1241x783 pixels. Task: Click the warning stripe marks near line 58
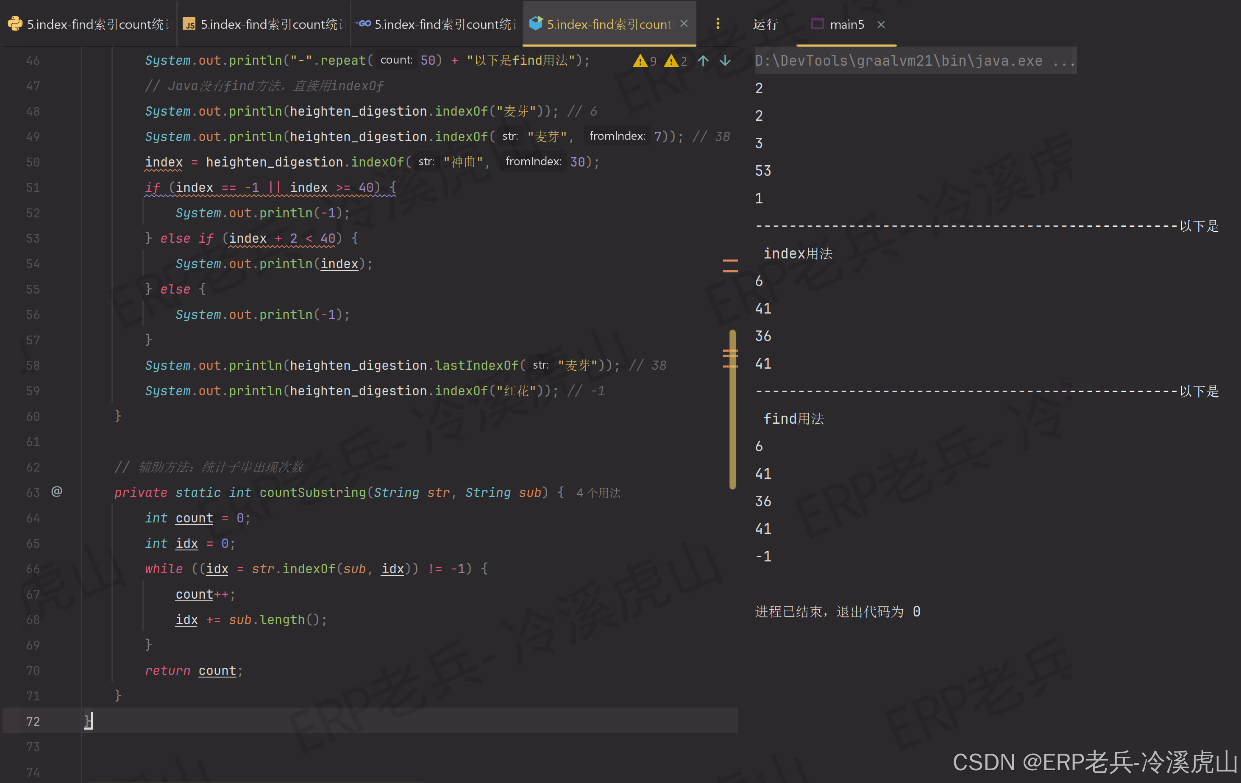click(730, 358)
